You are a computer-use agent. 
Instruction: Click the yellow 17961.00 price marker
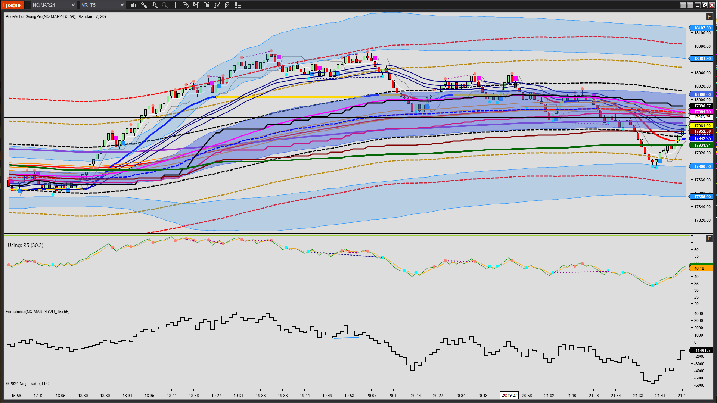[701, 126]
